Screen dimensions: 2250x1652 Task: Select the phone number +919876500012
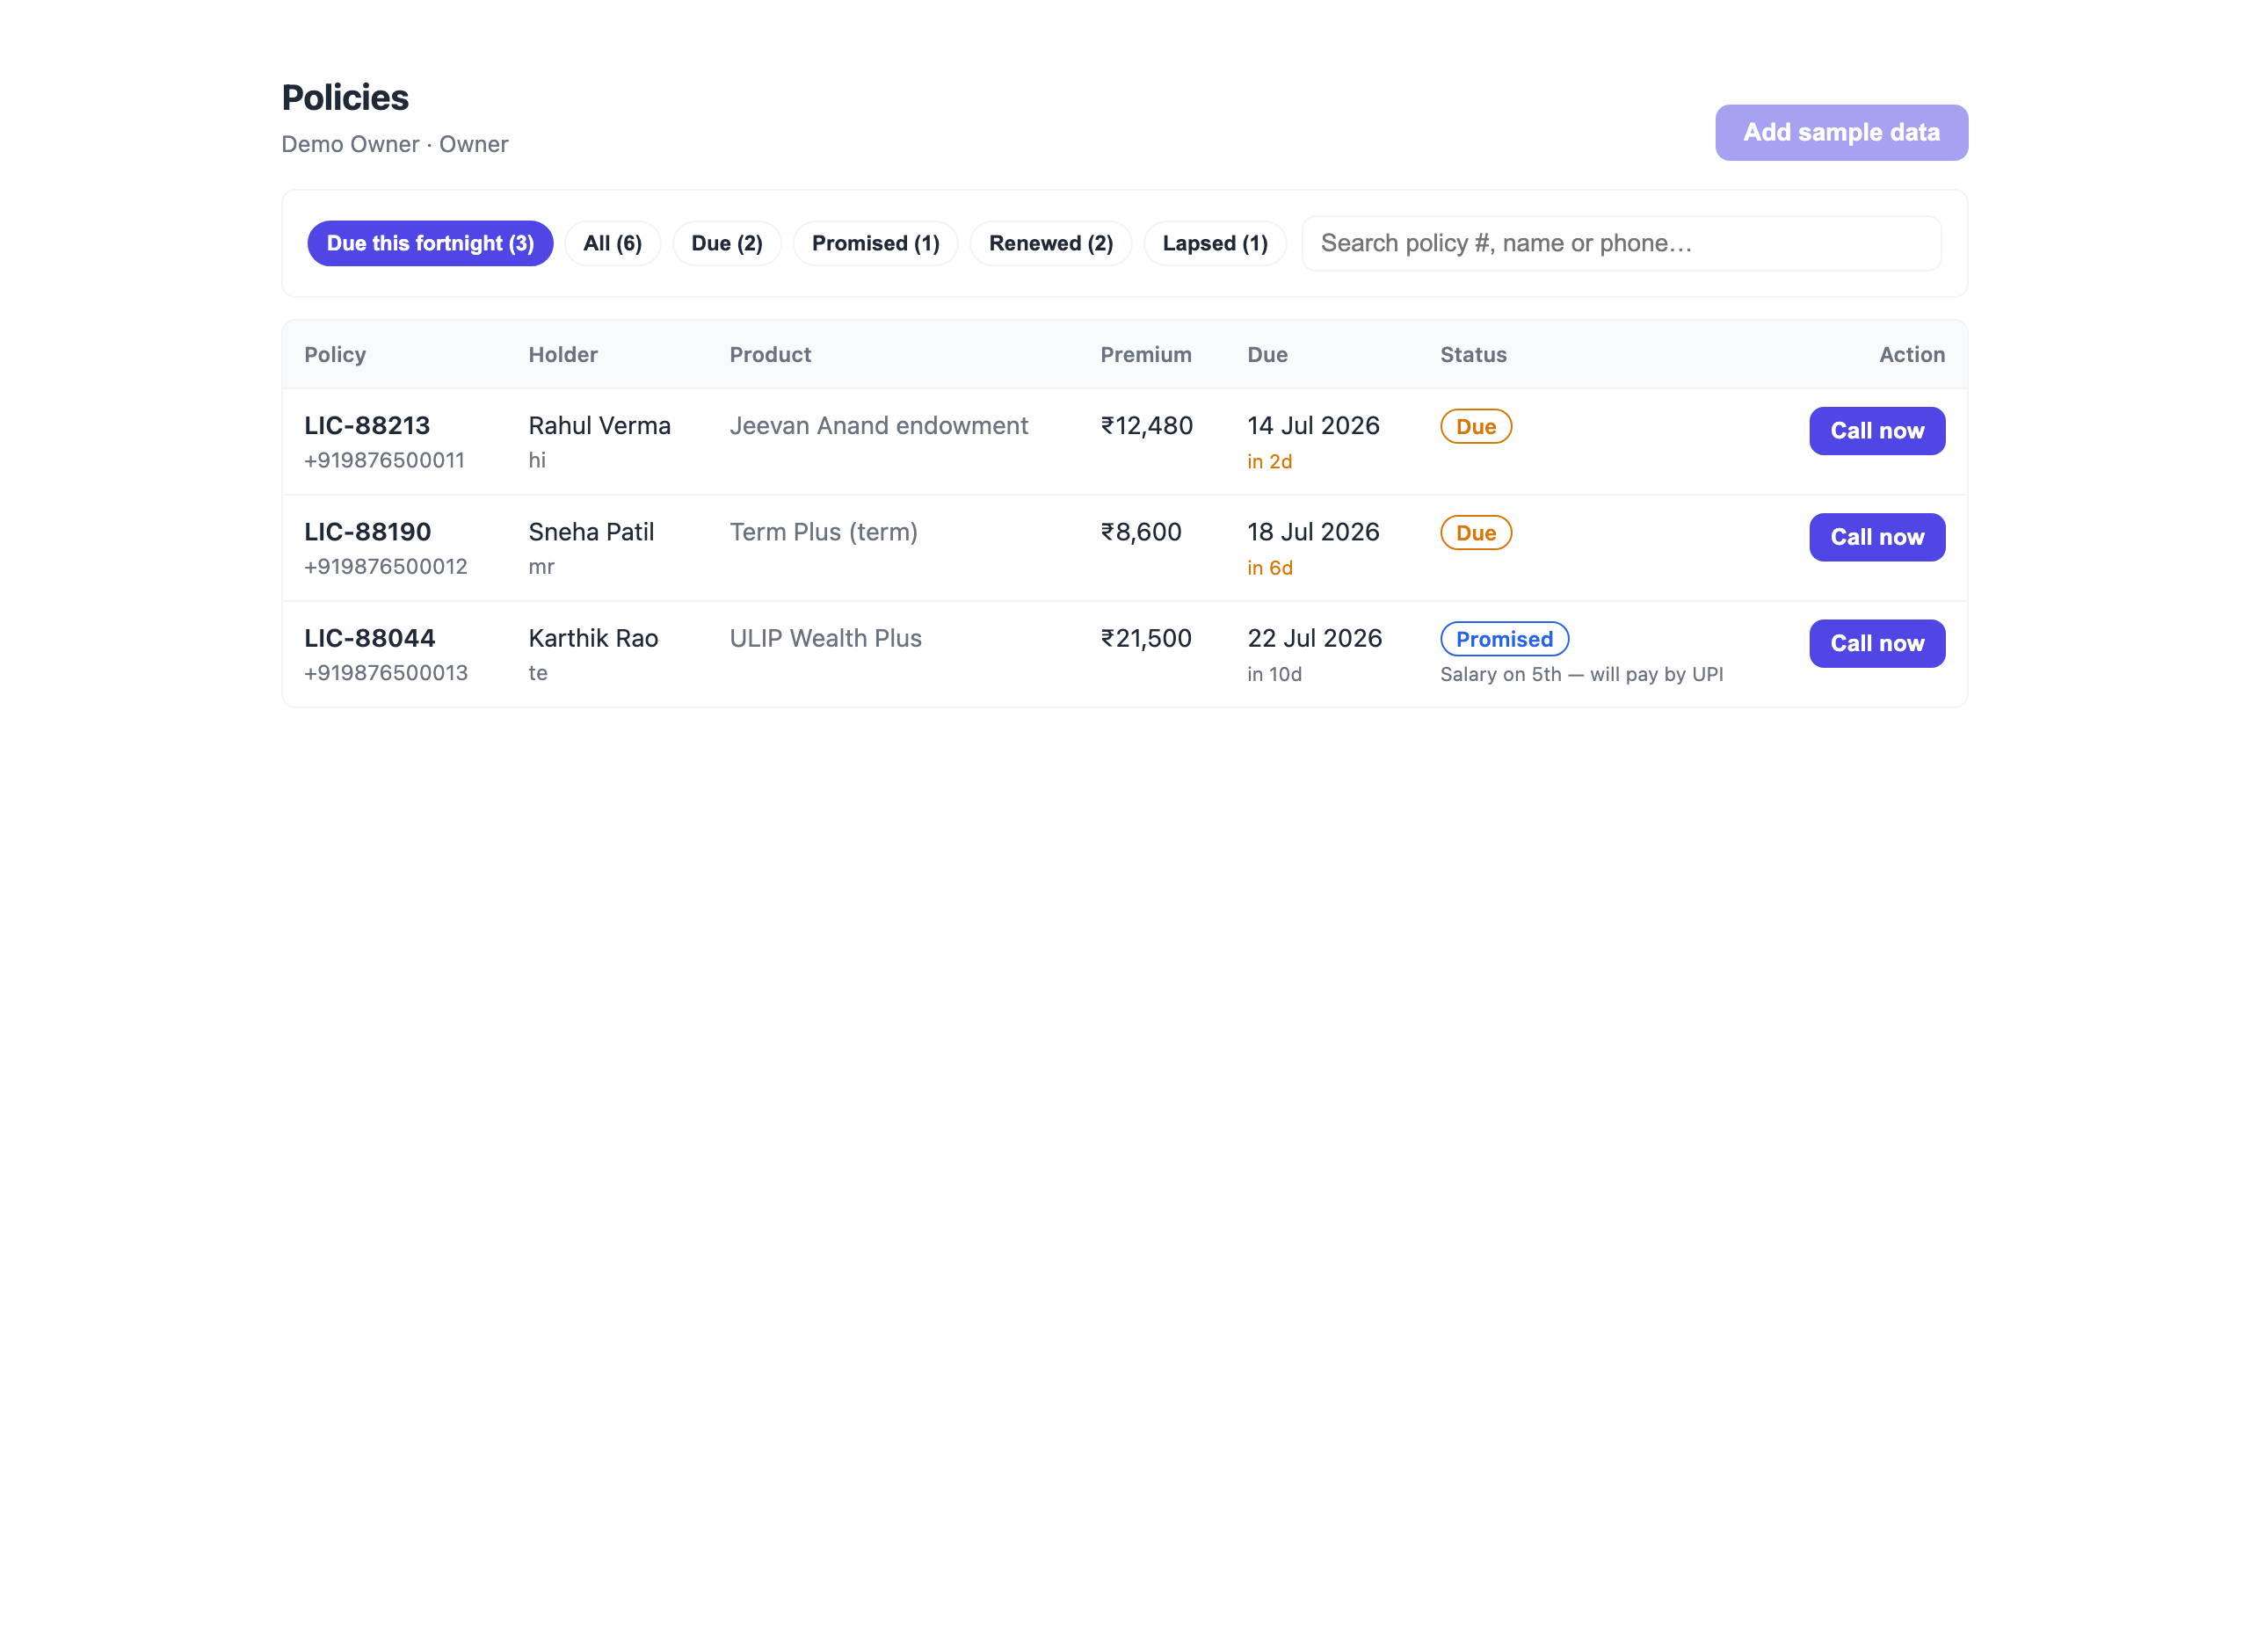click(x=386, y=566)
